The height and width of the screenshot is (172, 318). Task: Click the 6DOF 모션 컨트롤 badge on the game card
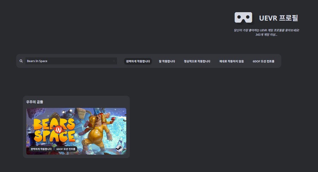pos(67,149)
